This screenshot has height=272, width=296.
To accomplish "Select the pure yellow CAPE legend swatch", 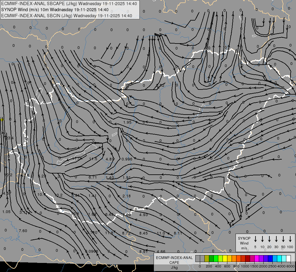I will tap(225, 258).
